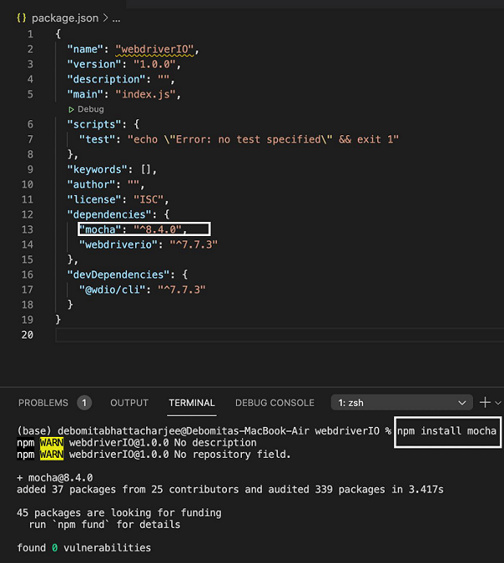Click the test script echo string

(x=263, y=139)
